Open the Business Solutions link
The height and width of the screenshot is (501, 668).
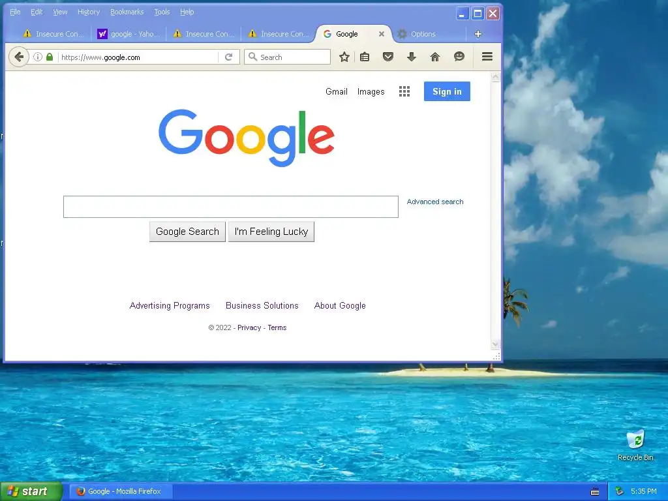point(262,305)
